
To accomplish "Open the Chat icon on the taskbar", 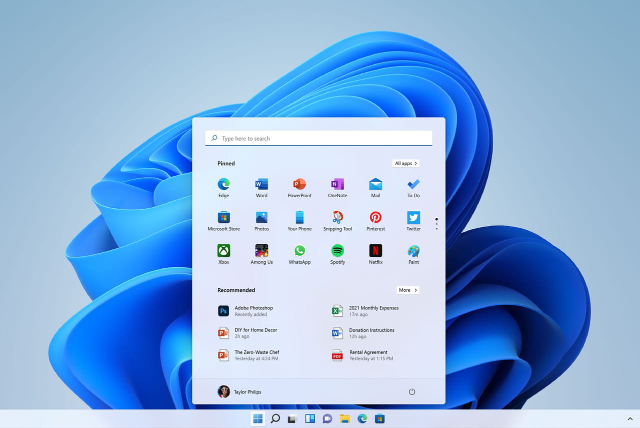I will click(x=327, y=418).
